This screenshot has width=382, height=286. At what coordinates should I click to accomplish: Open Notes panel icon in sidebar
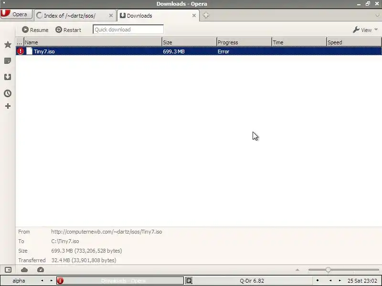coord(8,61)
